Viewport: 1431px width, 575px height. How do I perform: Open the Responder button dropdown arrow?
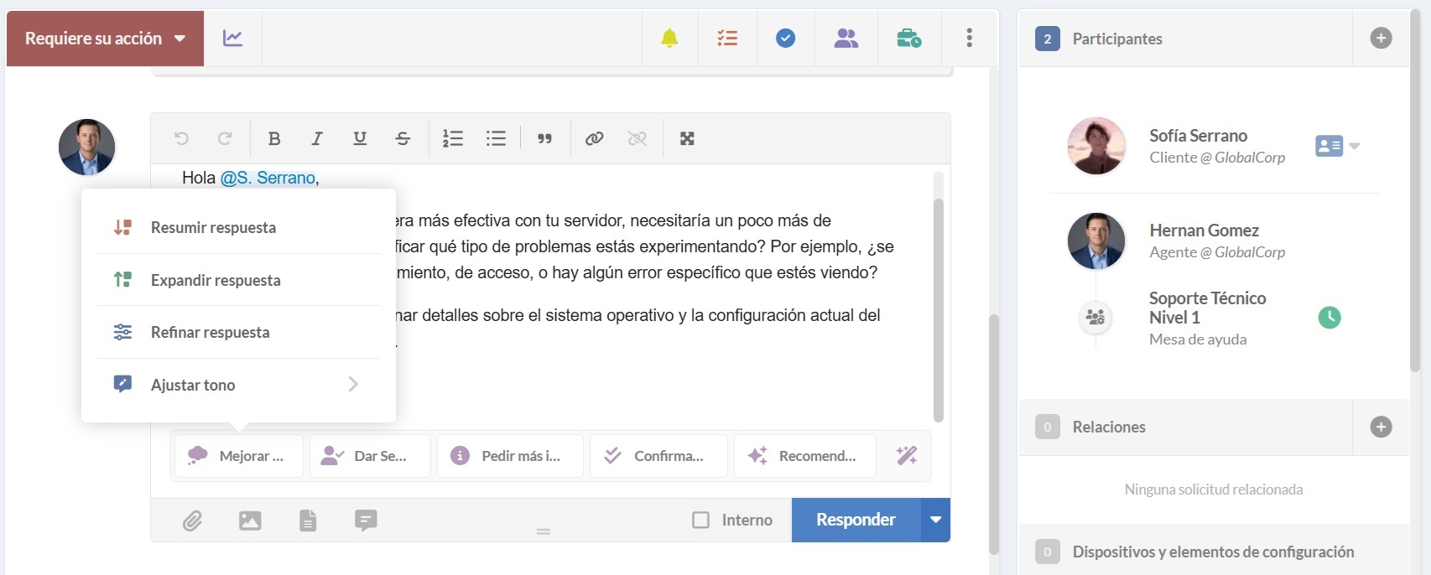point(935,520)
